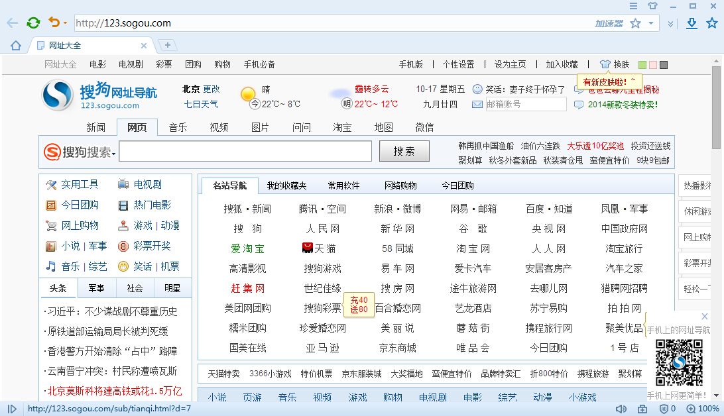Viewport: 724px width, 416px height.
Task: Click the 电视剧 TV icon in the sidebar
Action: [x=123, y=184]
